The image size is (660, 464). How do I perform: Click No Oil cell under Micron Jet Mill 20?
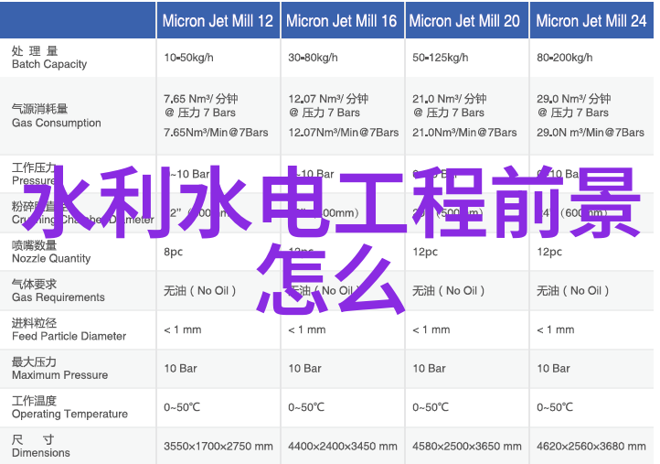(448, 291)
